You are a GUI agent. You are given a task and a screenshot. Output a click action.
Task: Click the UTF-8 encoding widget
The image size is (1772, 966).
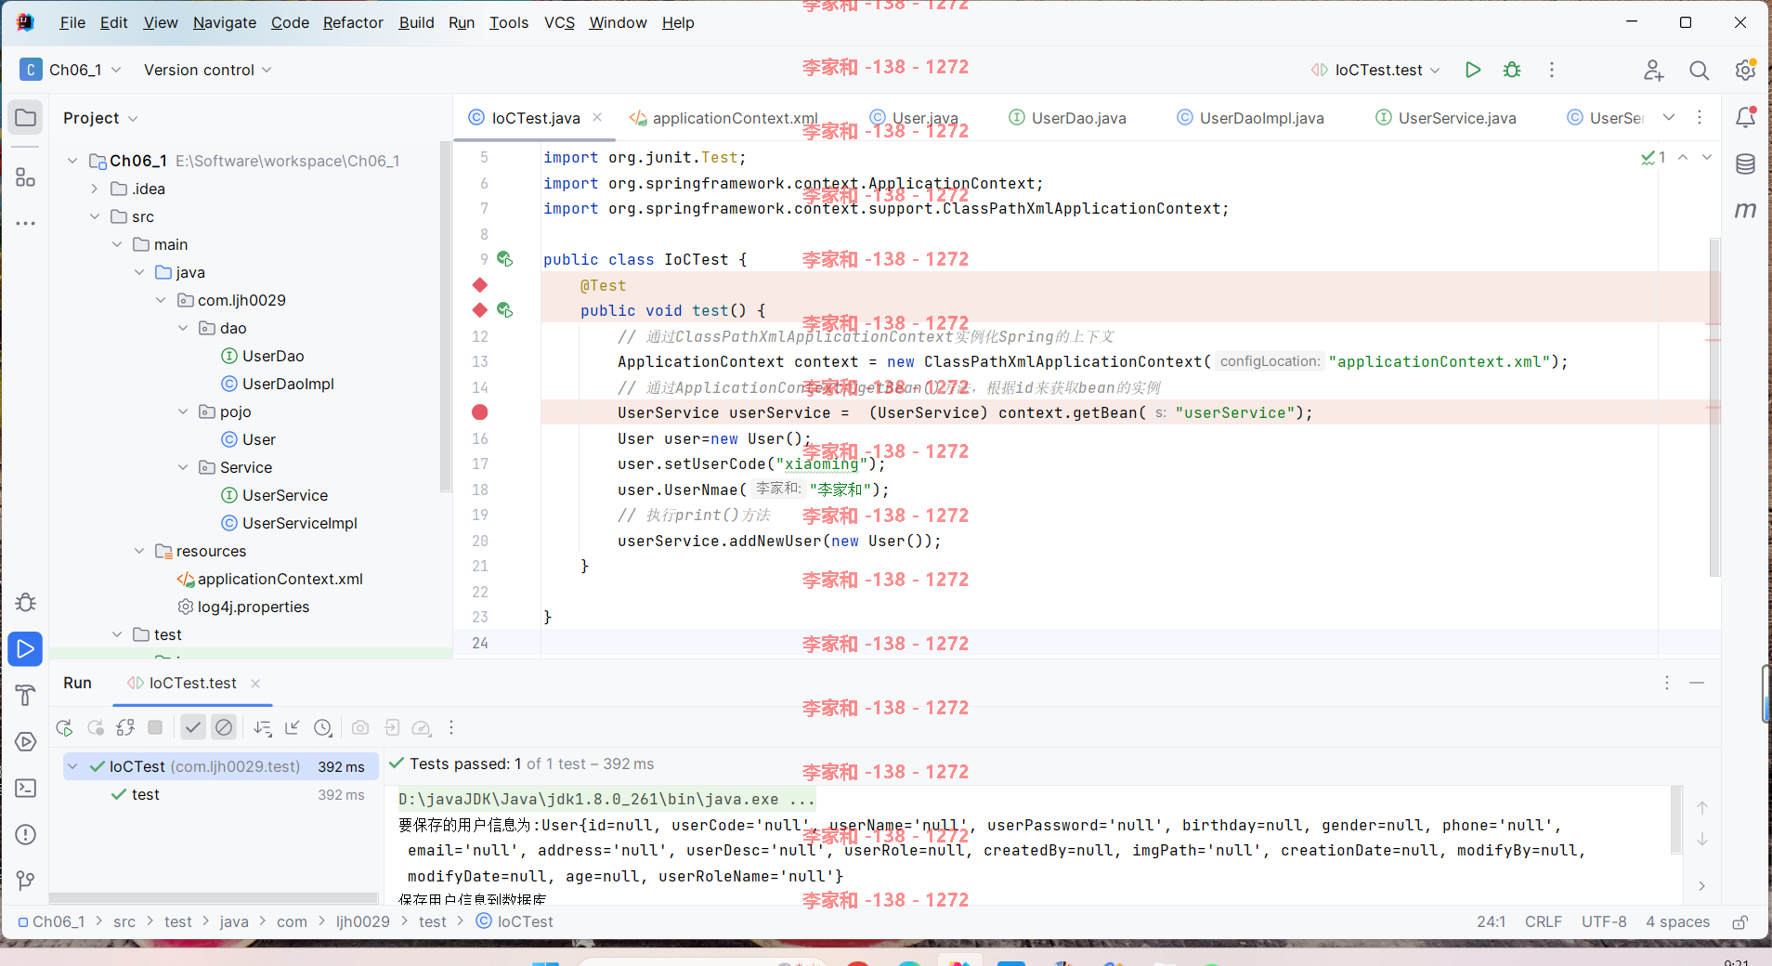[x=1604, y=921]
